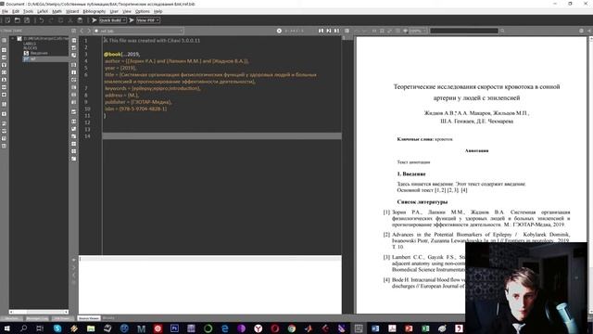Select the BLOCKS node in structure tree

click(x=31, y=48)
